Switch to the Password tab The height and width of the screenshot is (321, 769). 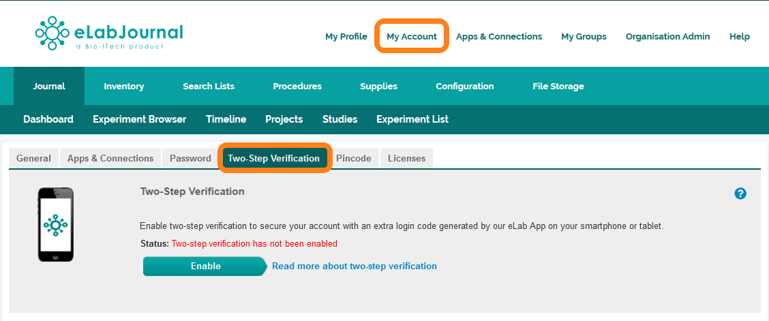[190, 158]
